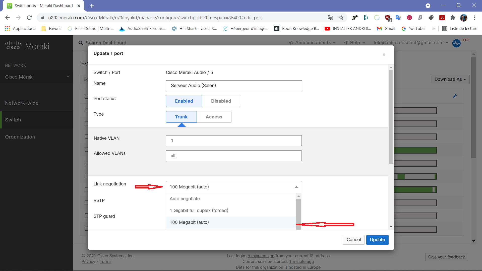The height and width of the screenshot is (271, 482).
Task: Set port status to Disabled
Action: coord(221,101)
